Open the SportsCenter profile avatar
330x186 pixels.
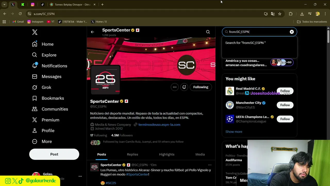[x=105, y=80]
